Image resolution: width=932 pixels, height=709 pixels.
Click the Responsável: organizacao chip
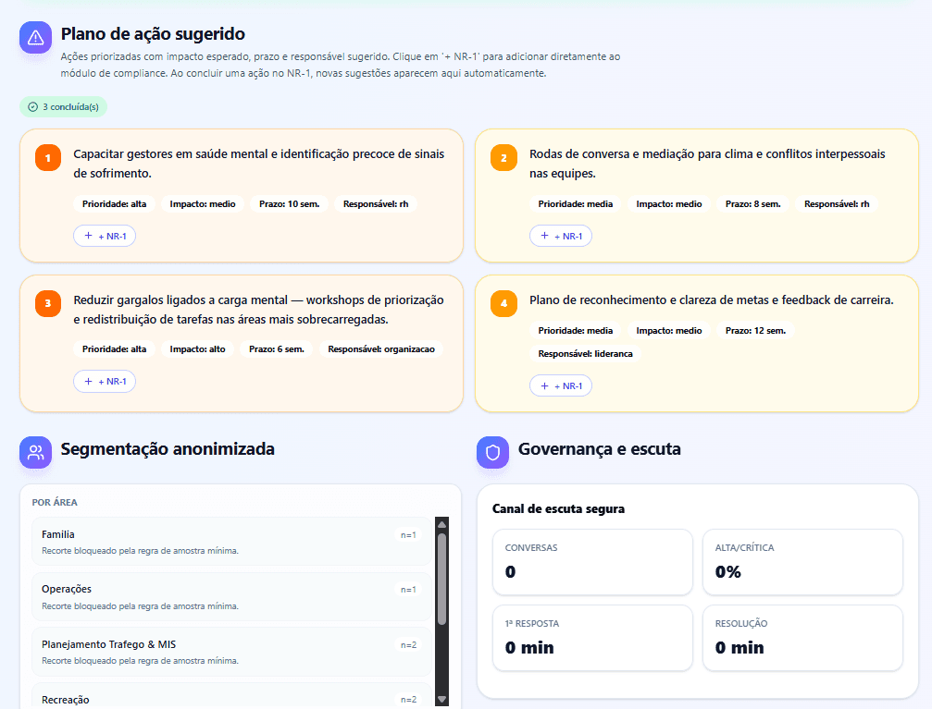381,349
